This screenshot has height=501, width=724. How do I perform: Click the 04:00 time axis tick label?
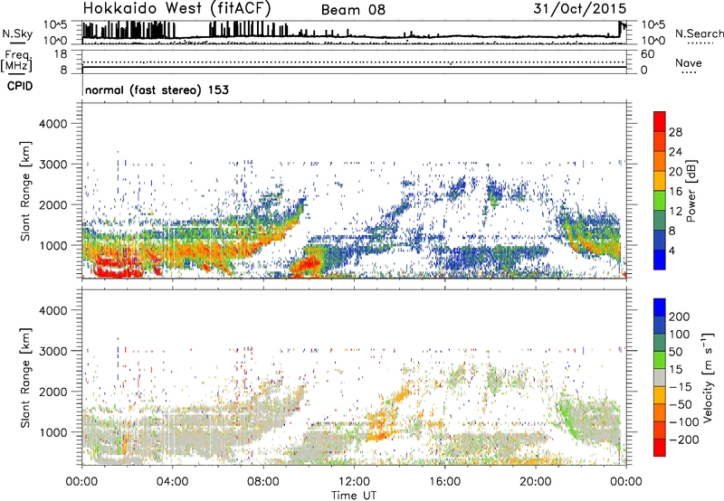172,482
